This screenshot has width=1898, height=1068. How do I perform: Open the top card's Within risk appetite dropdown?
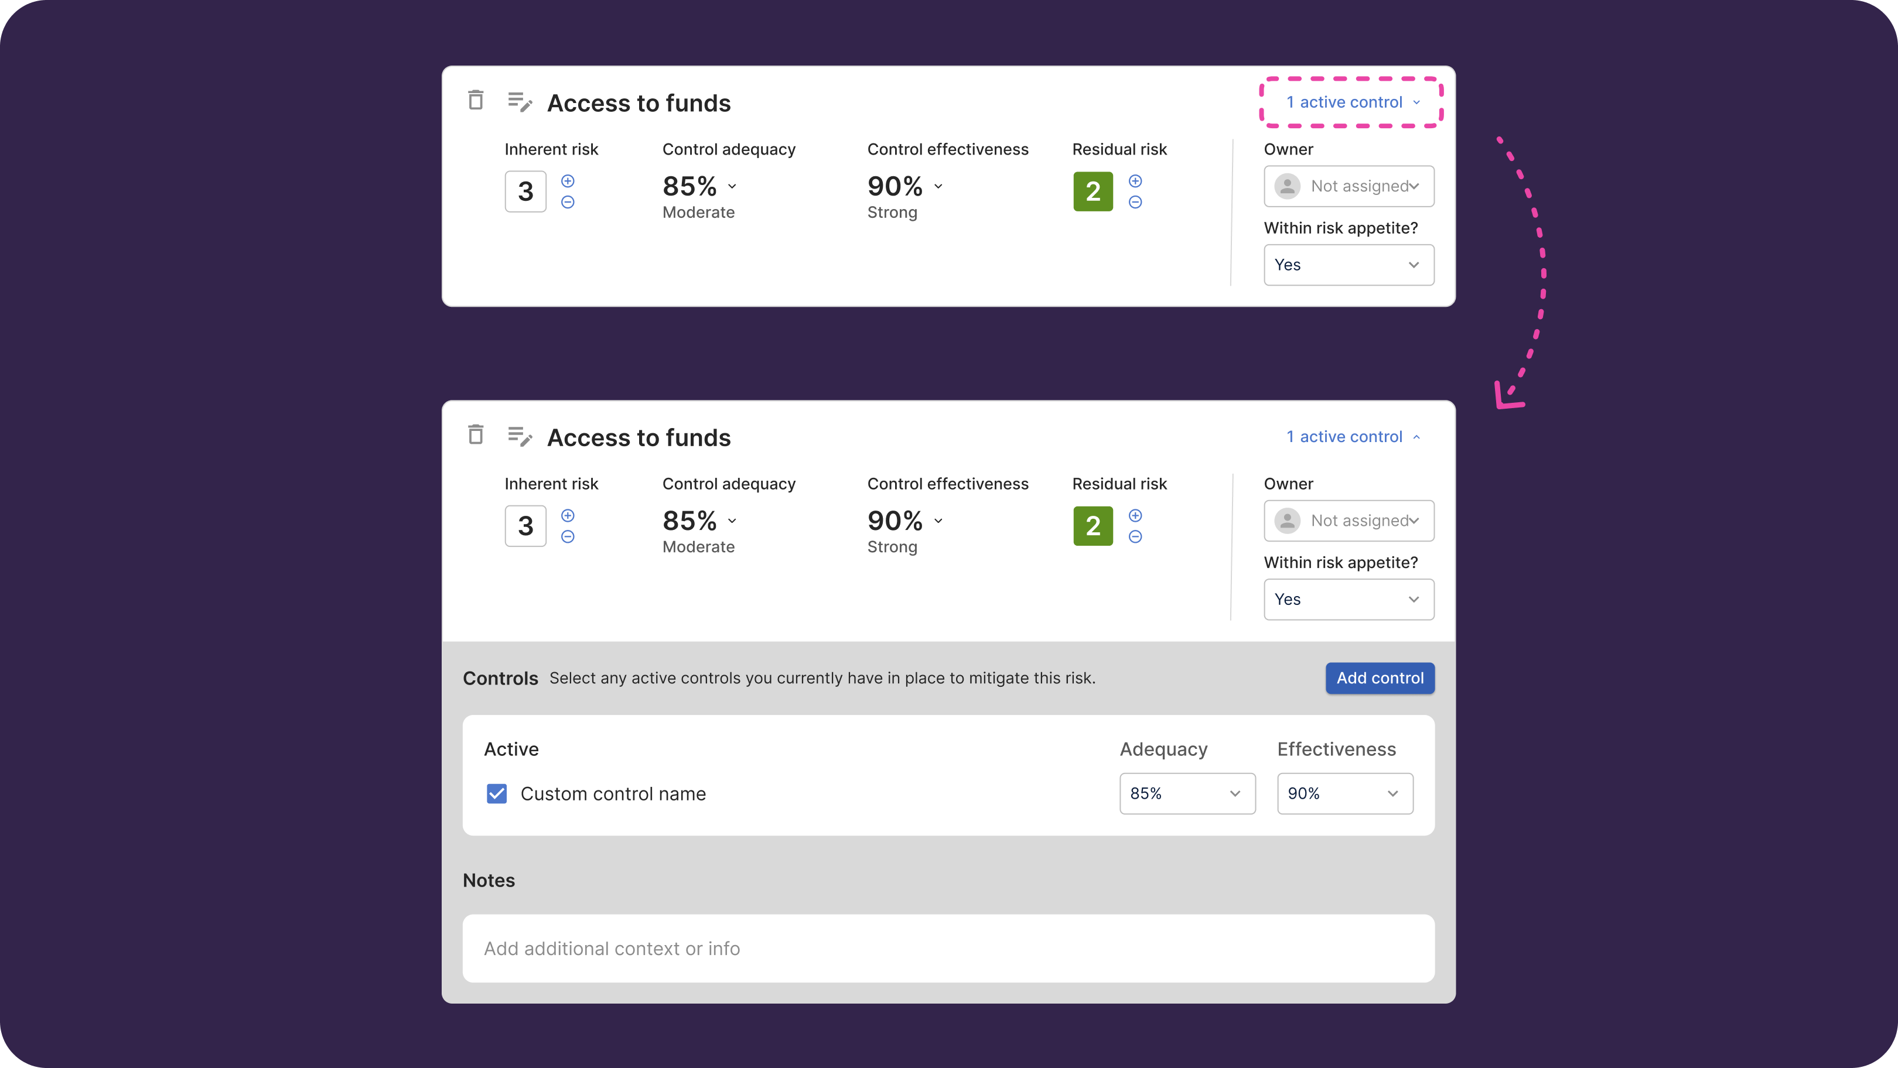click(x=1349, y=265)
